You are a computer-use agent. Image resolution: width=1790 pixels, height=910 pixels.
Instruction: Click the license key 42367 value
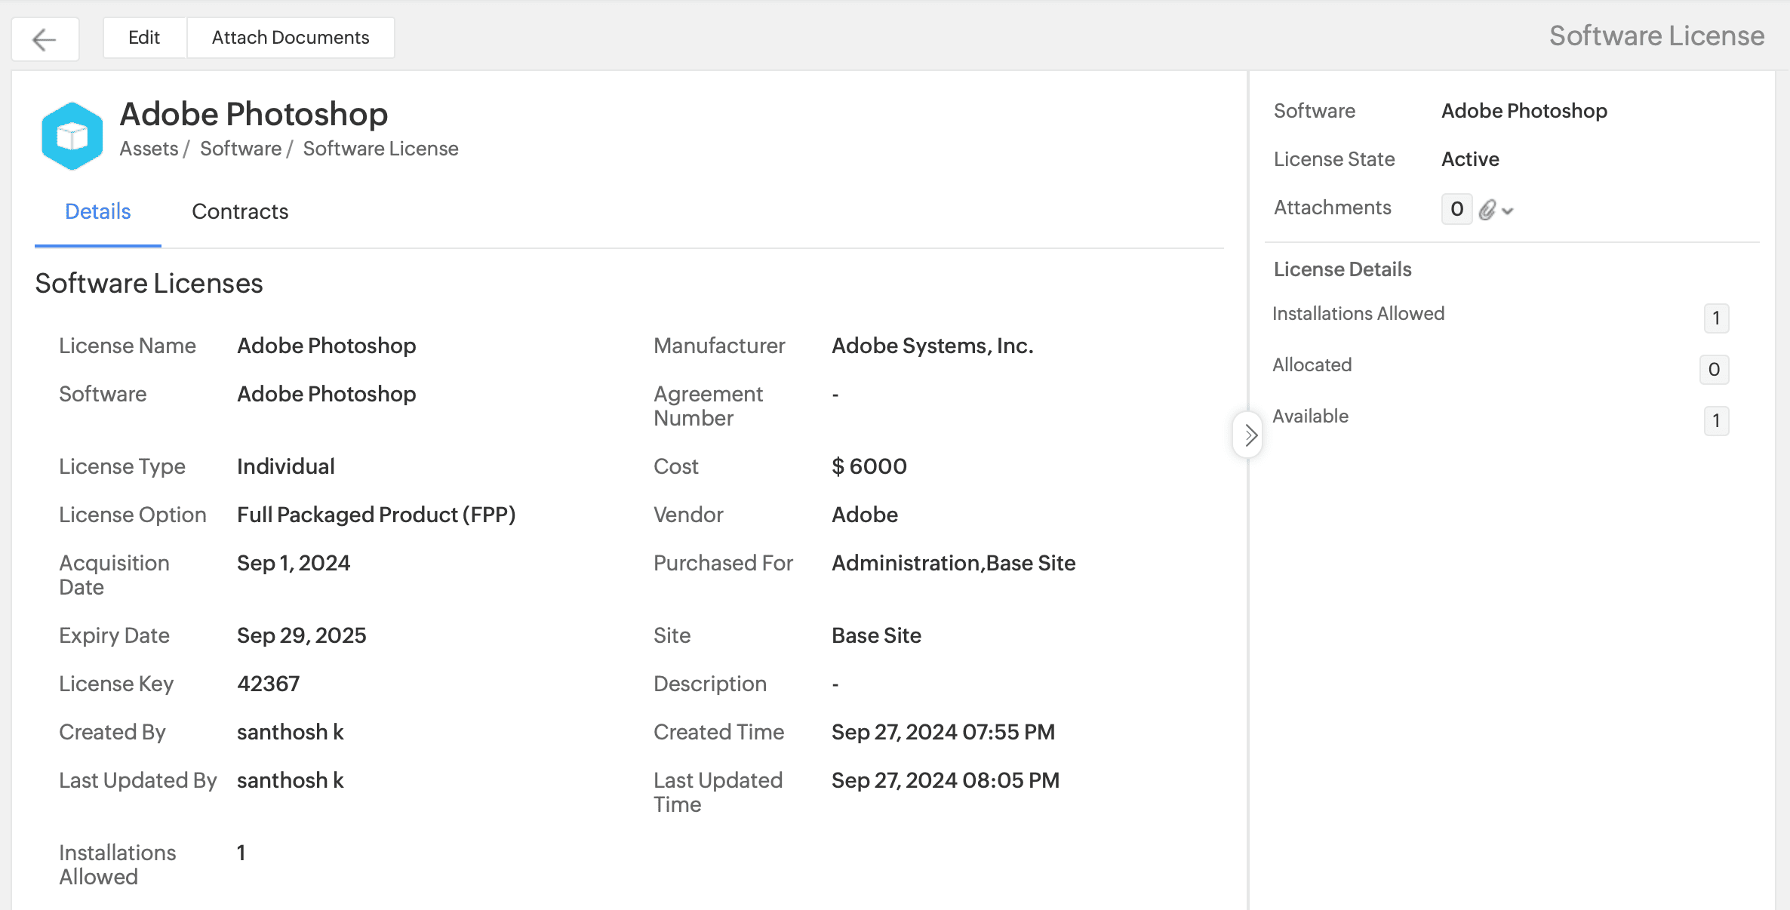click(268, 684)
